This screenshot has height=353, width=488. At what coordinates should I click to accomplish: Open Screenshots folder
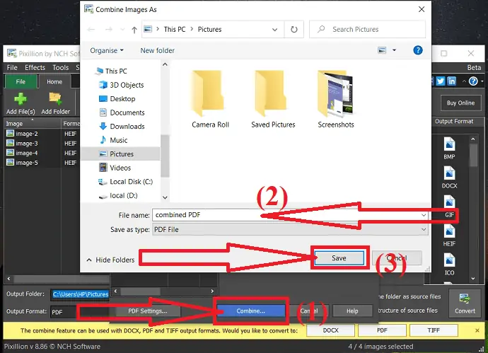click(336, 99)
